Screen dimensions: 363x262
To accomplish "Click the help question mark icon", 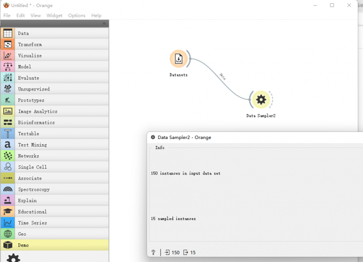I will click(x=153, y=253).
